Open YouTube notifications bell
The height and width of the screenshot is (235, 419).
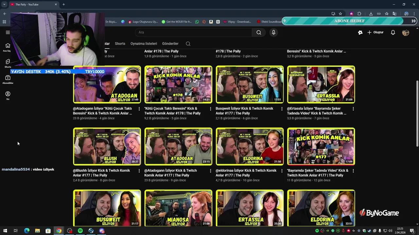[x=393, y=32]
